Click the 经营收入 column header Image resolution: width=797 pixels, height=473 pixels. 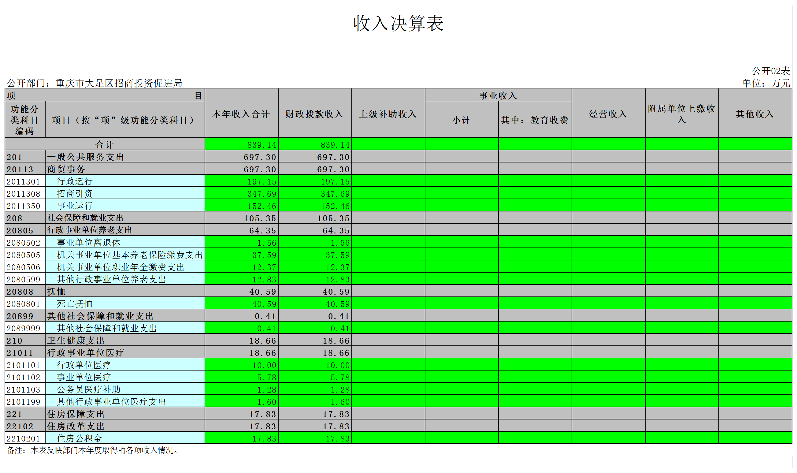[608, 114]
